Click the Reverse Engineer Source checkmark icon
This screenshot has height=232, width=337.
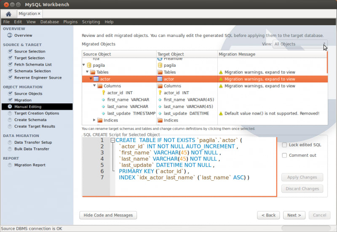coord(10,77)
